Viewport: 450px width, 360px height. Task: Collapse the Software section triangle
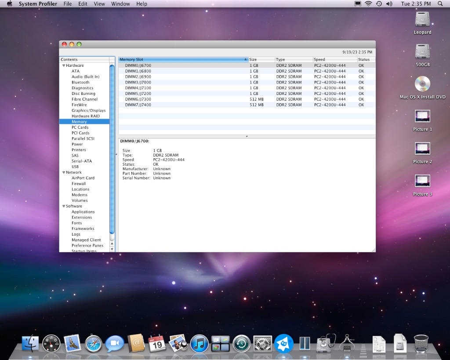point(64,206)
